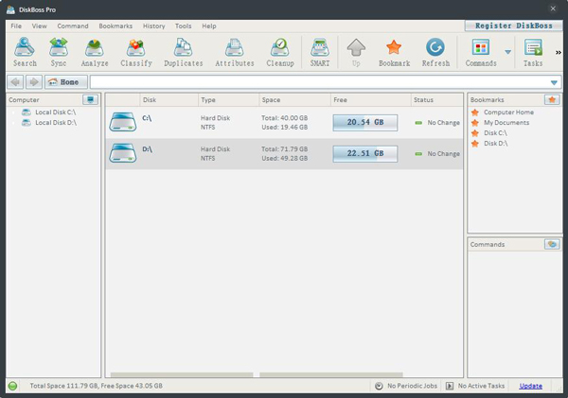Viewport: 568px width, 398px height.
Task: Open the View menu
Action: pos(39,26)
